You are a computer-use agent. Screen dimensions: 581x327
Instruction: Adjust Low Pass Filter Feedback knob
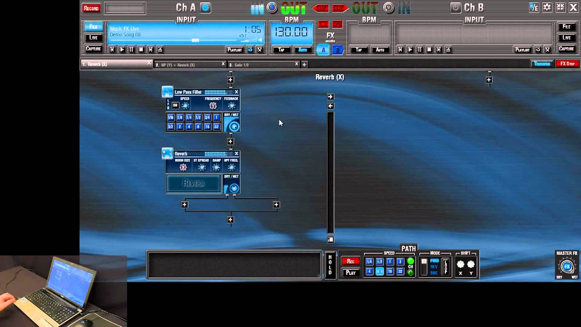pyautogui.click(x=231, y=105)
